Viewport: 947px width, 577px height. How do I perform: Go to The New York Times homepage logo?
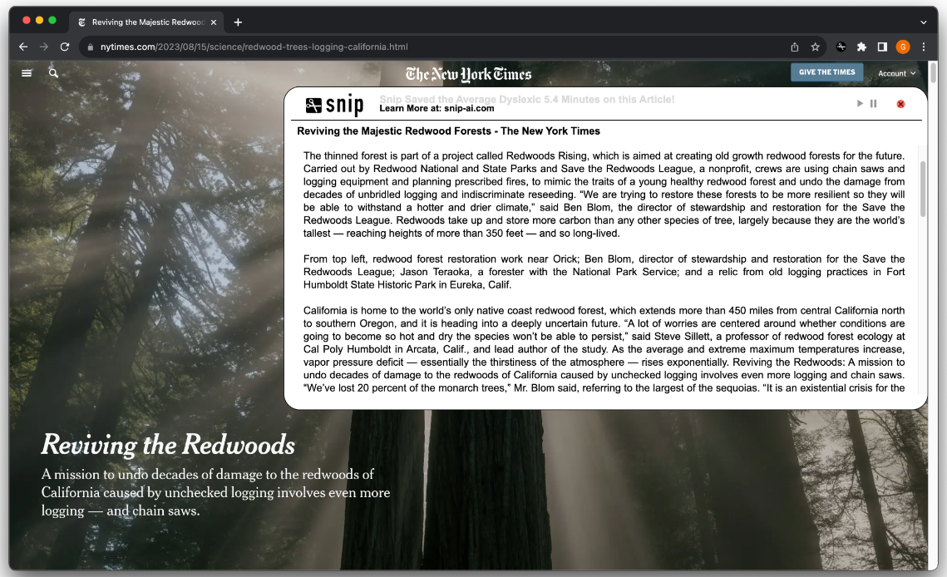coord(469,74)
